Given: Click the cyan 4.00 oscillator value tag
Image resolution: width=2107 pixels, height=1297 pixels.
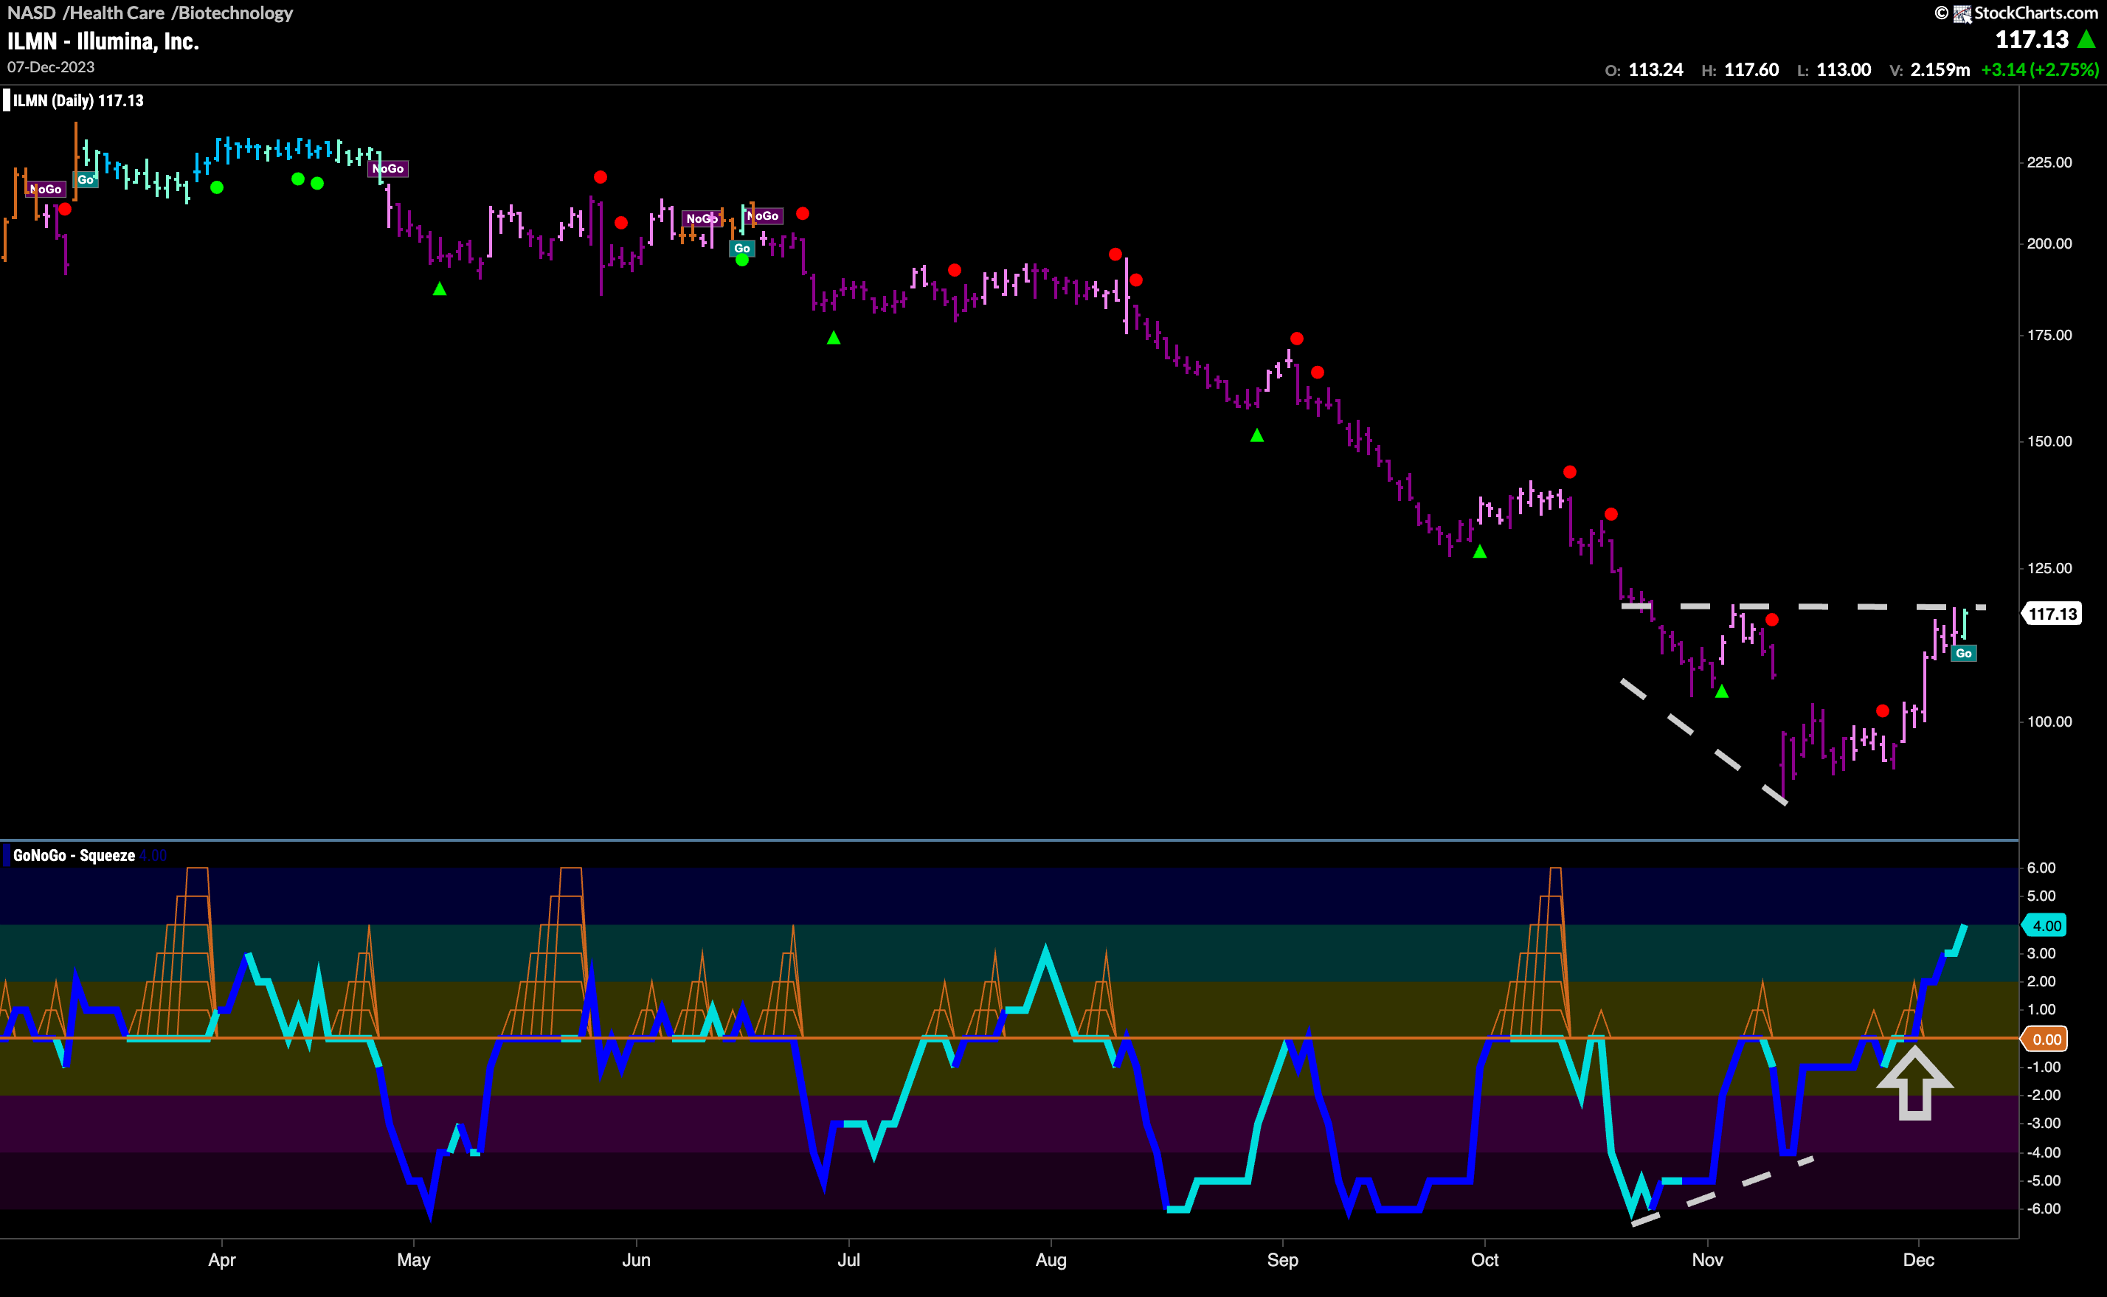Looking at the screenshot, I should (x=2044, y=926).
